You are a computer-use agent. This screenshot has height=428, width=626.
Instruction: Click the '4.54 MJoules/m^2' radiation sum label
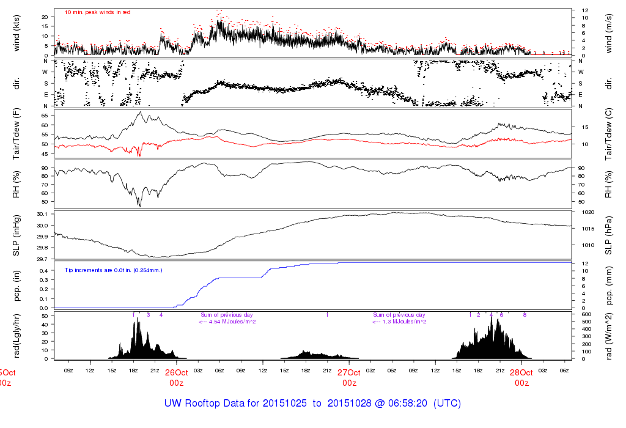pos(232,322)
